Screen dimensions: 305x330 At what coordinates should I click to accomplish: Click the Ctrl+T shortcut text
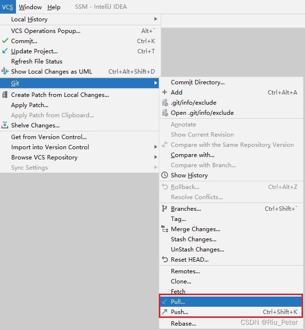(146, 51)
